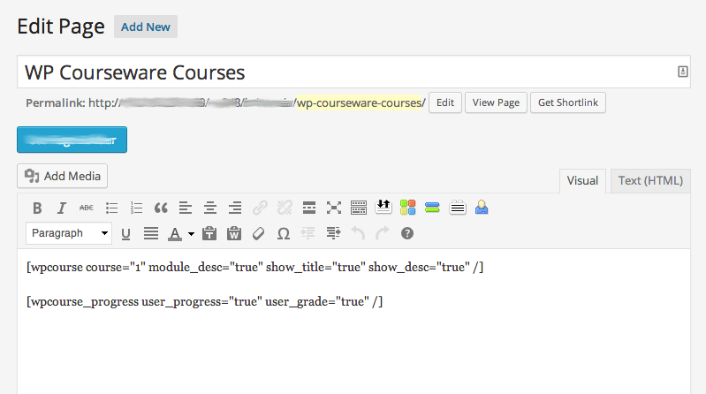Open editor help question mark icon
The image size is (706, 394).
point(407,233)
